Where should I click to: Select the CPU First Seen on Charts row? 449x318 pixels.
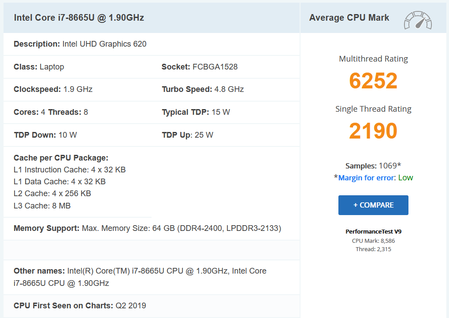tap(80, 306)
